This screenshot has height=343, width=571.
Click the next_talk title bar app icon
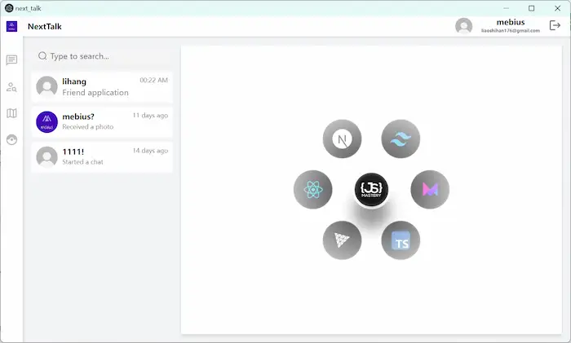click(x=9, y=8)
